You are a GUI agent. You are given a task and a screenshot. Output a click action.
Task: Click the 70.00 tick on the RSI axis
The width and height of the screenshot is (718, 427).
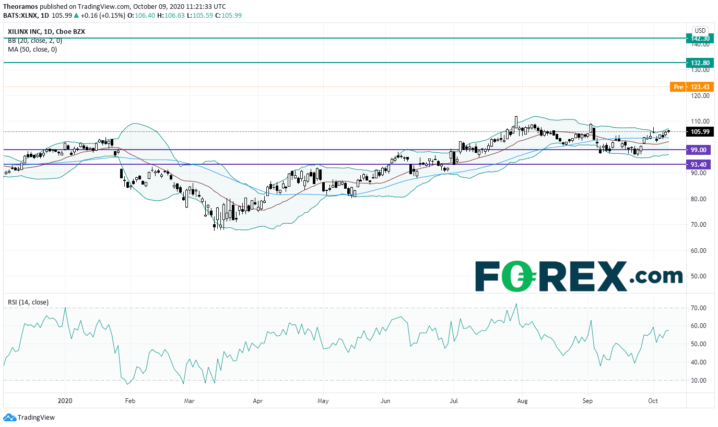pyautogui.click(x=699, y=308)
